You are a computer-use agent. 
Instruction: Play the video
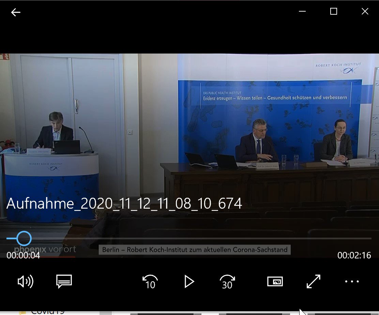click(189, 281)
